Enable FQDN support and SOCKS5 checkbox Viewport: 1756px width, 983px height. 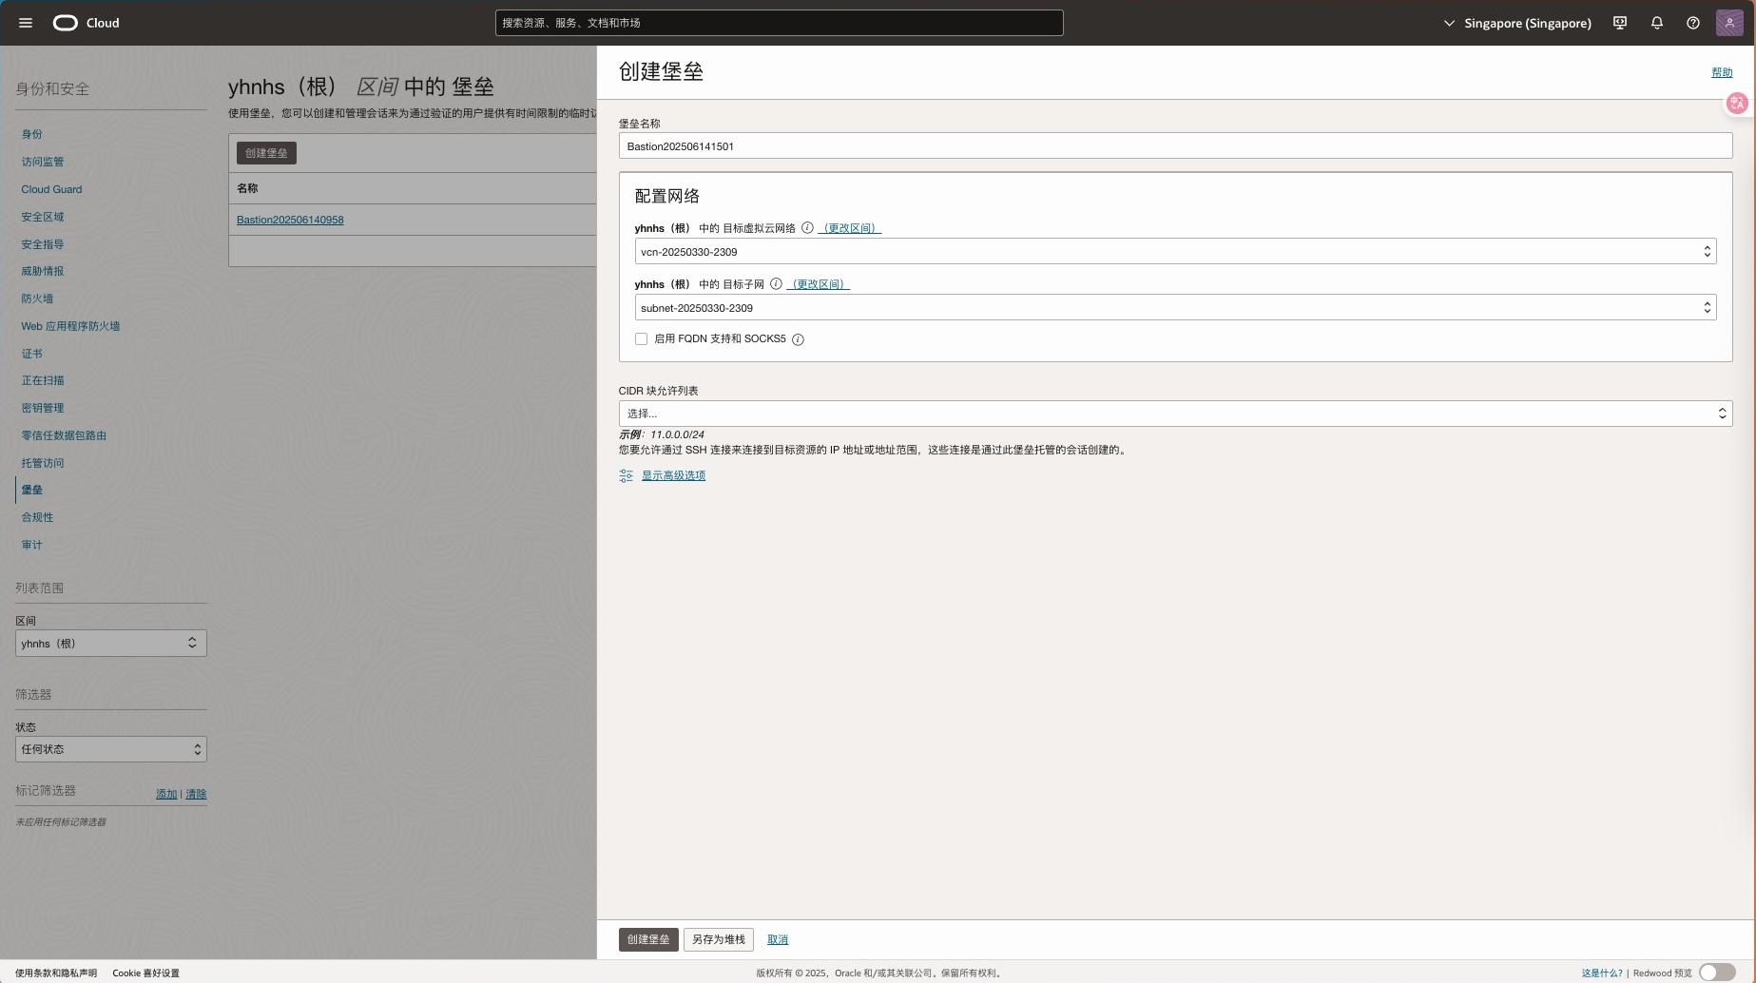coord(641,339)
